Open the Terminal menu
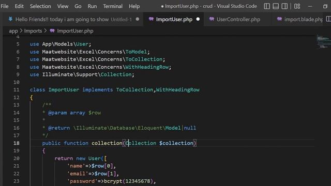Viewport: 331px width, 186px height. coord(113,6)
